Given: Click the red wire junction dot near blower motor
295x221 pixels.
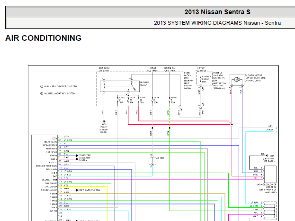Looking at the screenshot, I should coord(232,124).
